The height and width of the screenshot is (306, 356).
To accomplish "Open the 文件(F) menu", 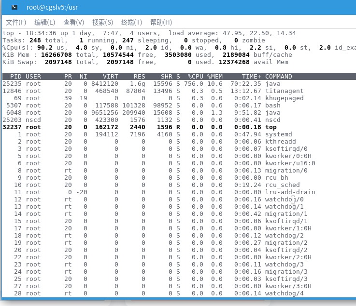I will click(16, 22).
